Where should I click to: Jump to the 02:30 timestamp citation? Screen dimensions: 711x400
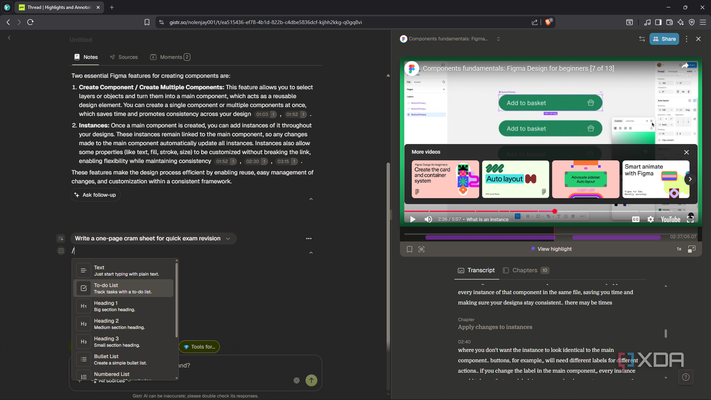click(x=256, y=161)
